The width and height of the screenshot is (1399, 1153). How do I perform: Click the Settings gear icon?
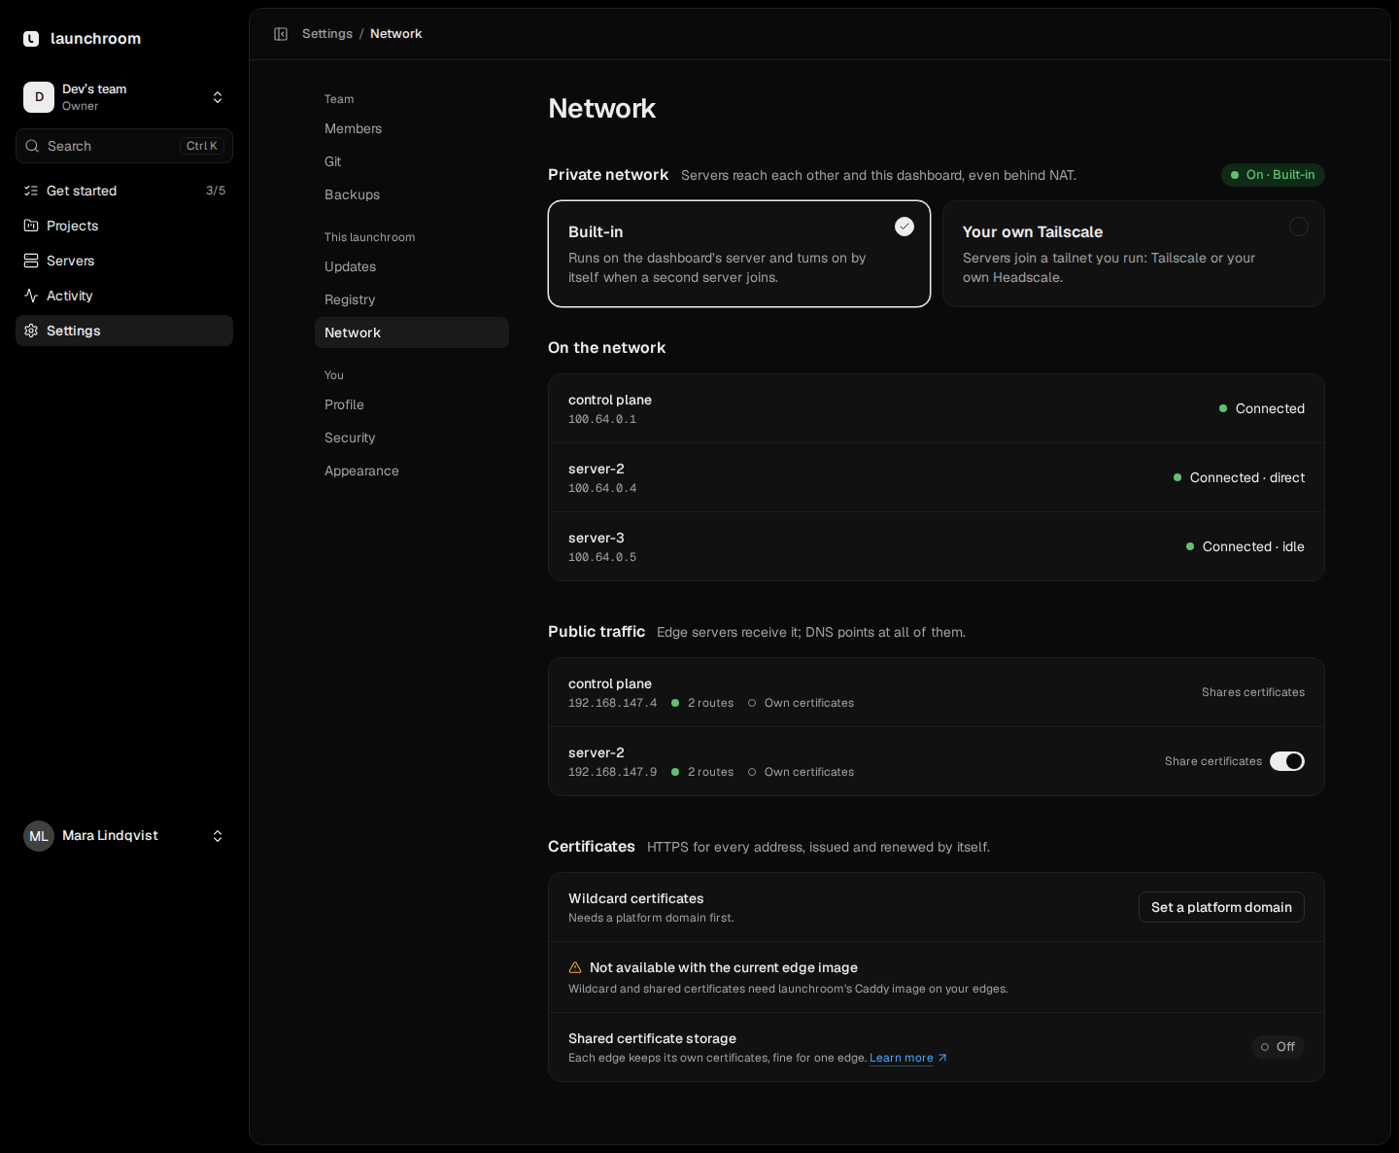[x=31, y=331]
